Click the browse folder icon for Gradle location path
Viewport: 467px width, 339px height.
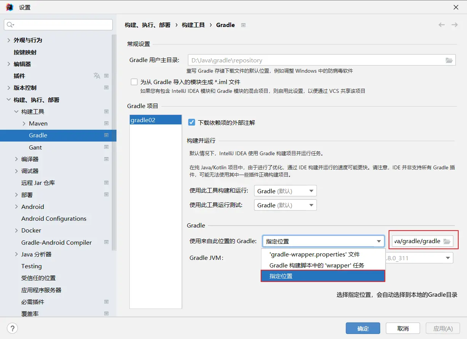447,241
